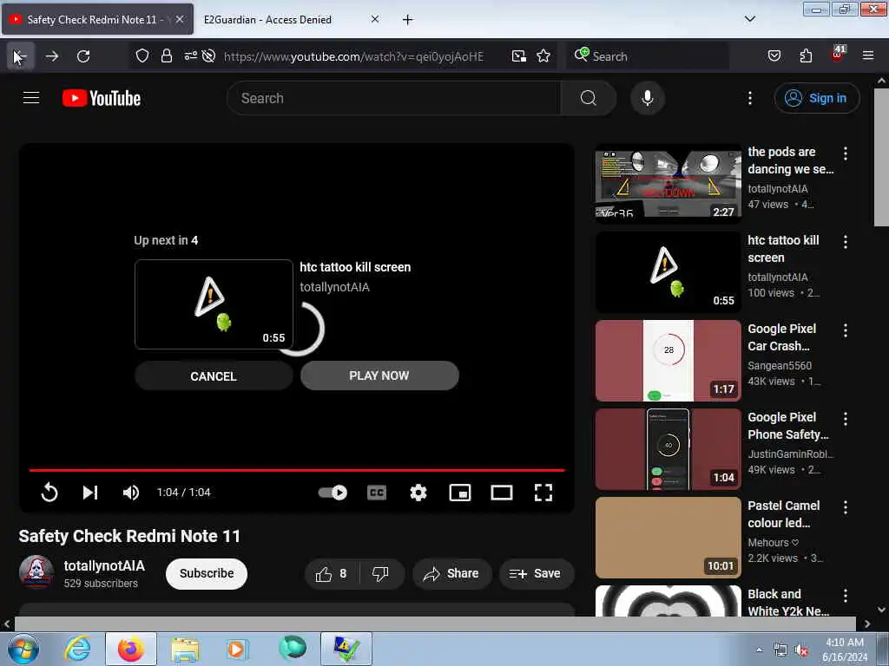Click the extension icon with 41 badge
Screen dimensions: 889x666
pos(838,55)
